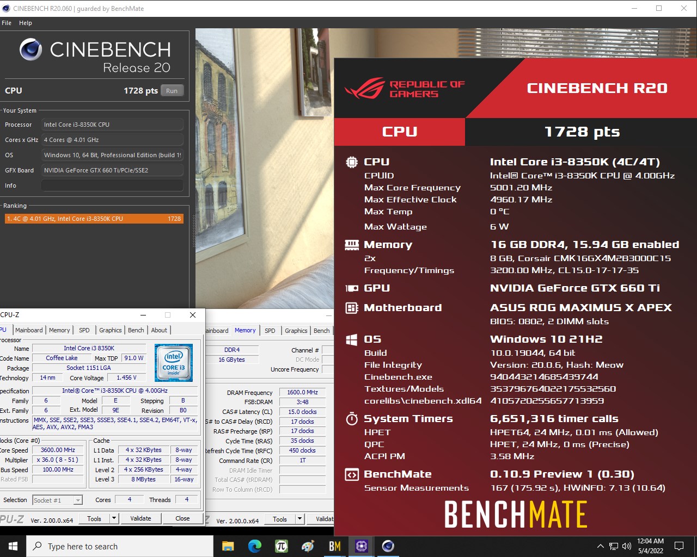Click the Close button in left CPU-Z window
Viewport: 697px width, 557px height.
coord(182,518)
